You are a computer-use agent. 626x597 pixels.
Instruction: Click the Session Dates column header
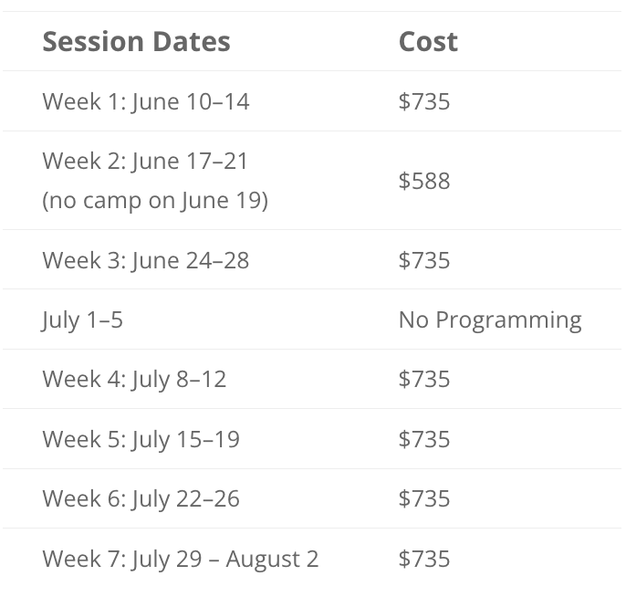(x=137, y=41)
